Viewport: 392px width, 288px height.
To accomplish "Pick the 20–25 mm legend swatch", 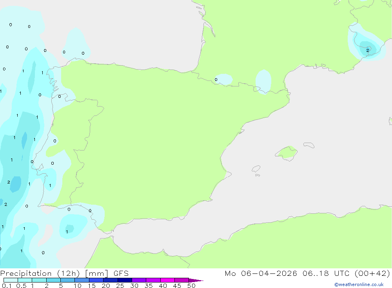I will pyautogui.click(x=111, y=280).
